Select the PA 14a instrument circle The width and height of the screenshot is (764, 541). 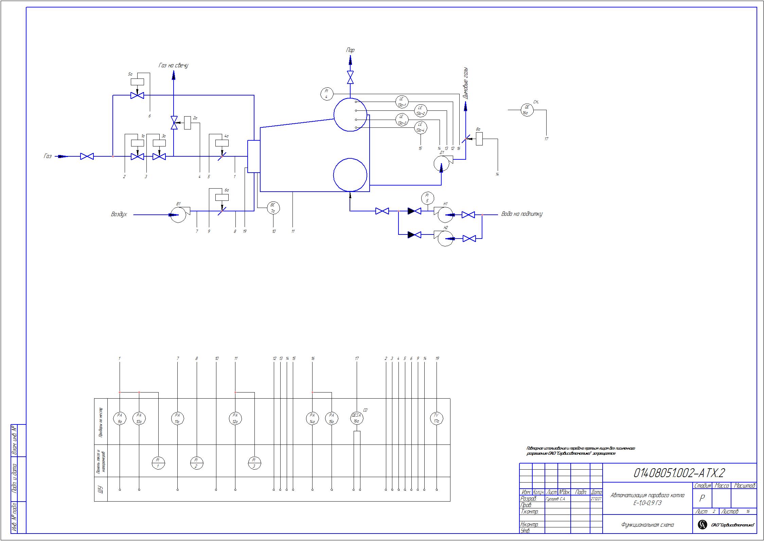click(x=313, y=418)
